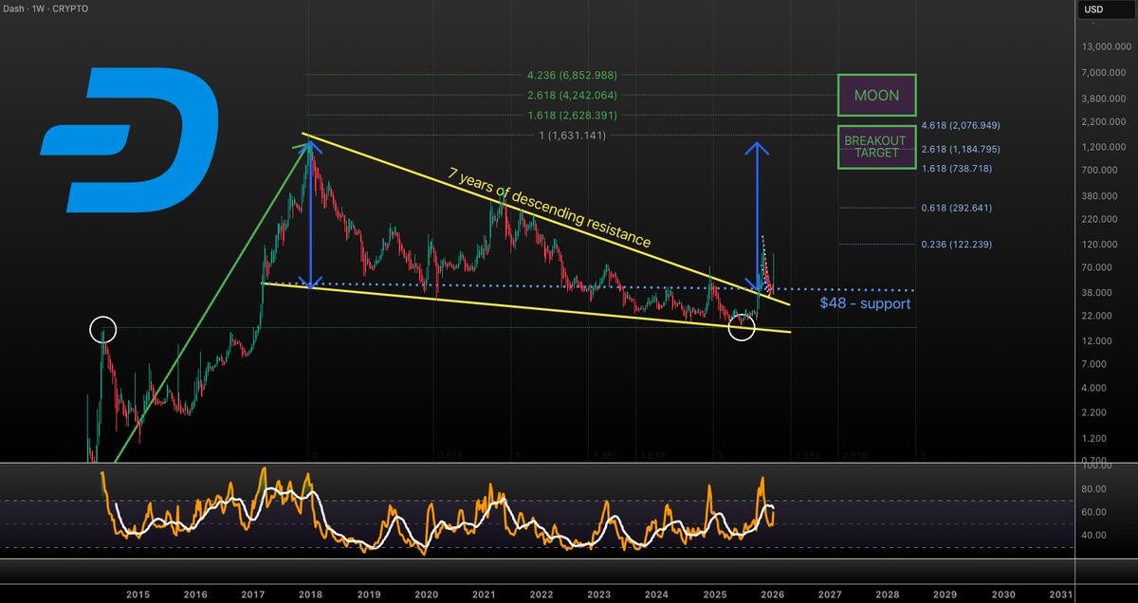The width and height of the screenshot is (1138, 603).
Task: Select the BREAKOUT TARGET label box
Action: (876, 147)
